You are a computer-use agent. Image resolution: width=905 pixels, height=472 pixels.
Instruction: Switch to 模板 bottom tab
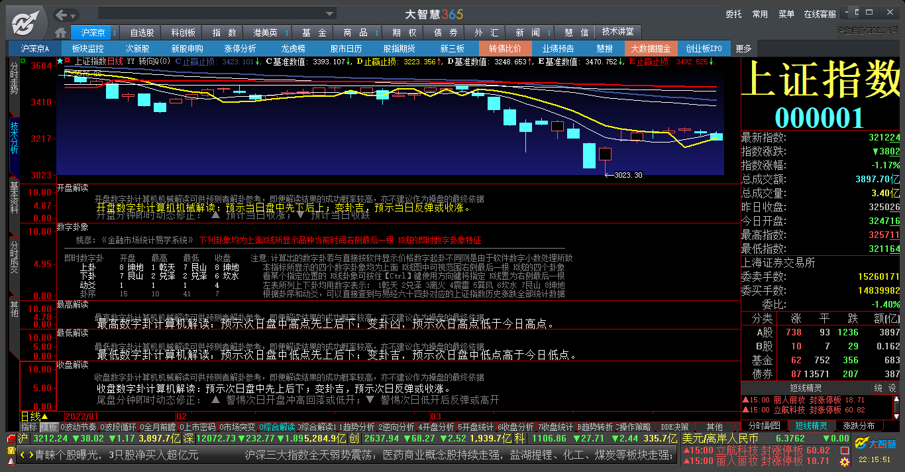click(x=49, y=427)
